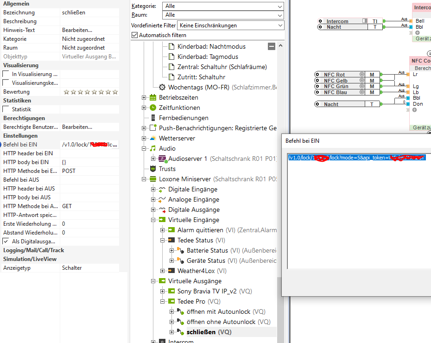Collapse the Audio node

tap(144, 148)
